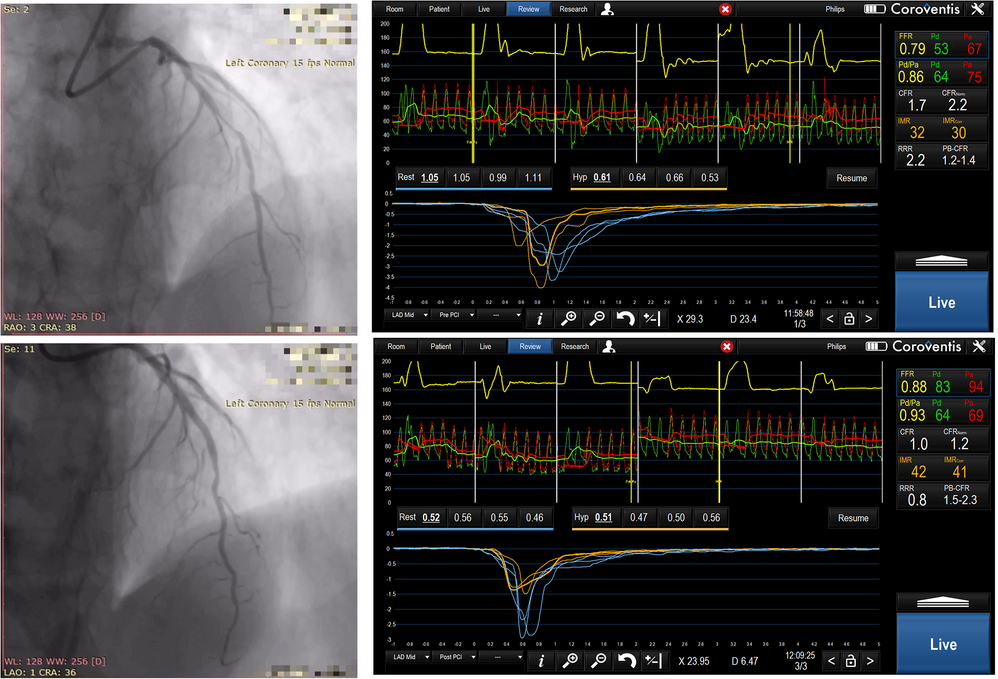The height and width of the screenshot is (679, 998).
Task: Click undo arrow in upper toolbar
Action: coord(625,319)
